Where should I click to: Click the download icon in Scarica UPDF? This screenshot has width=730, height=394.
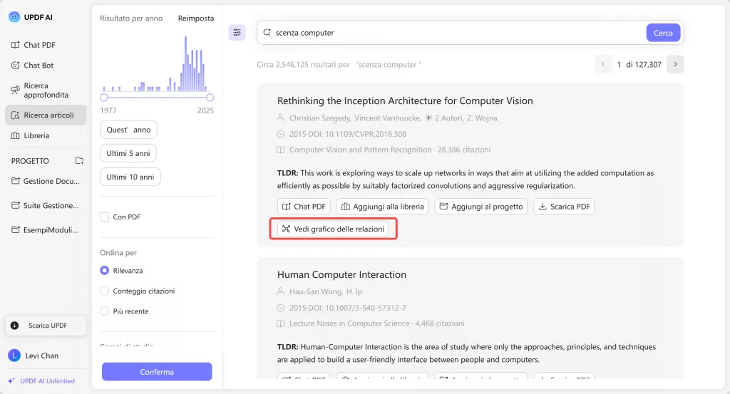tap(15, 326)
